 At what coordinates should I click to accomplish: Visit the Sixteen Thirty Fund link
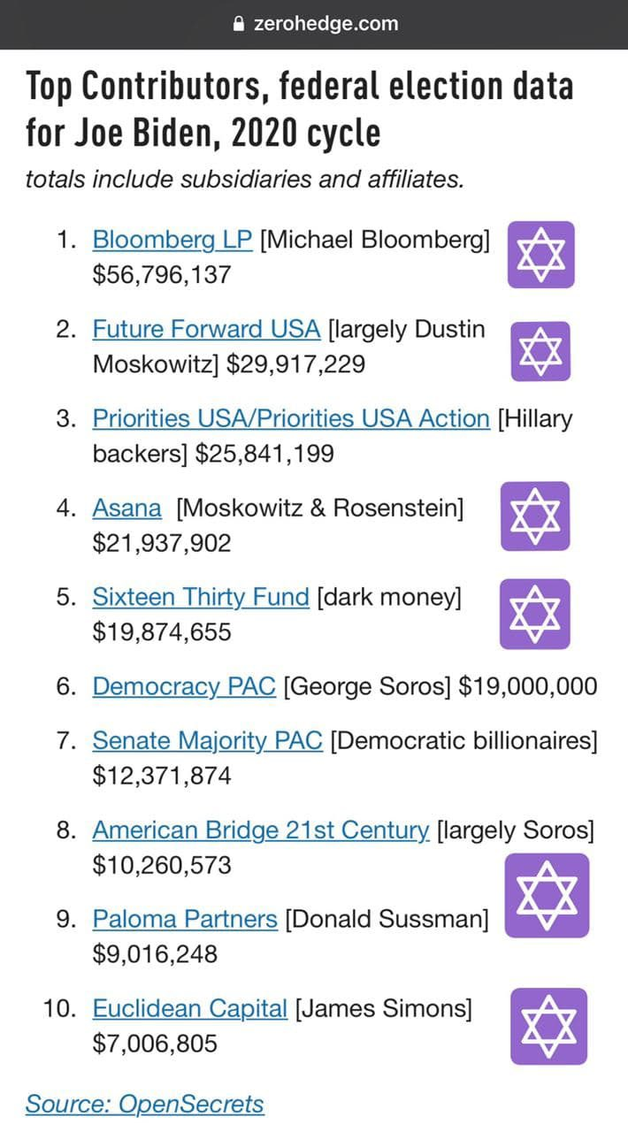click(201, 598)
